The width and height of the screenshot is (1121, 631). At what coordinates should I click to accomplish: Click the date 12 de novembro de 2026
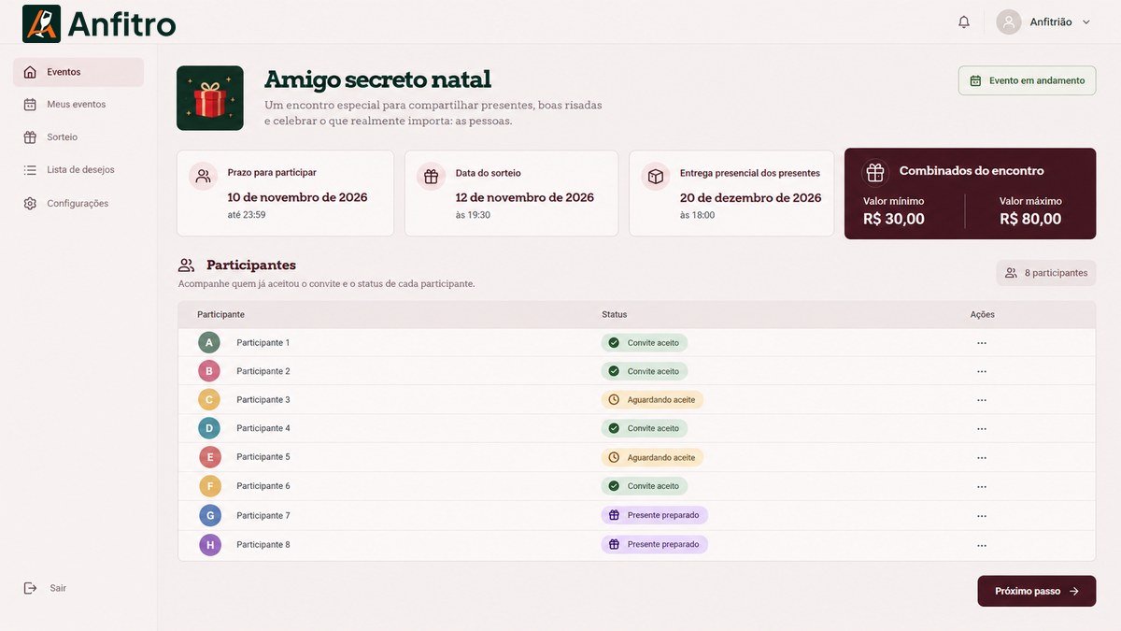pos(525,197)
